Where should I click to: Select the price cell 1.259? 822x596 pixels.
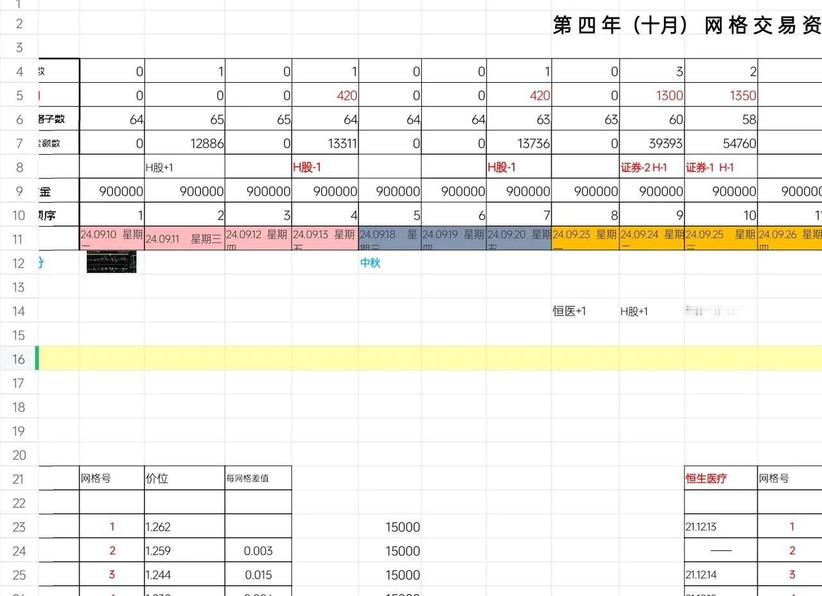[185, 550]
